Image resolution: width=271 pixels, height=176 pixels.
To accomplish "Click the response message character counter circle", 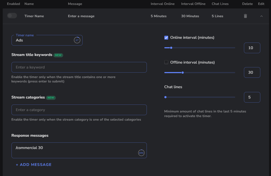I will 141,153.
